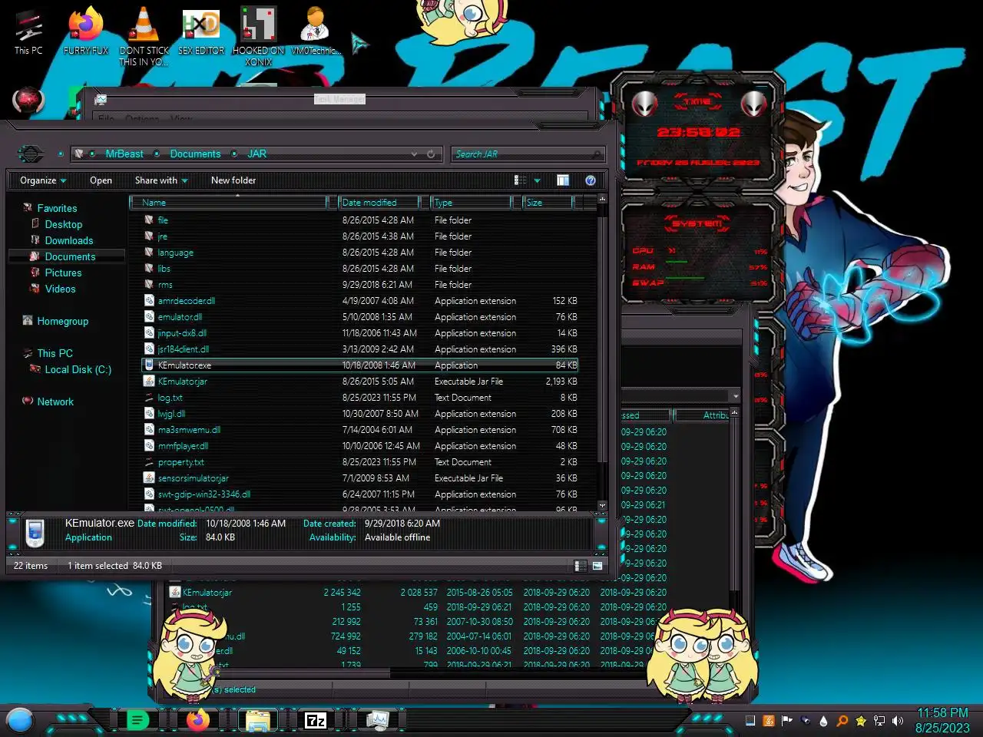This screenshot has width=983, height=737.
Task: Select MrBeast in the address breadcrumb
Action: tap(124, 154)
